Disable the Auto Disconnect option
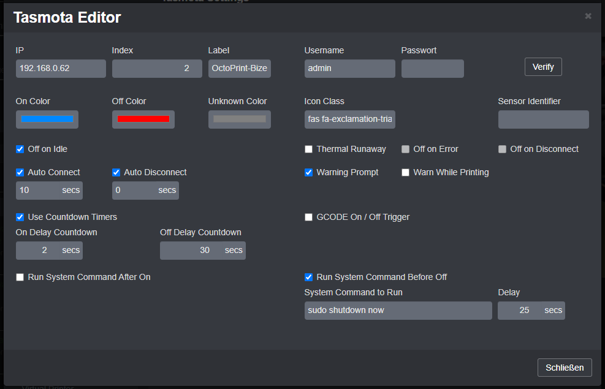The height and width of the screenshot is (389, 605). click(x=116, y=172)
